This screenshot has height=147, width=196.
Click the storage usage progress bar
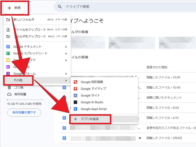coord(25,100)
